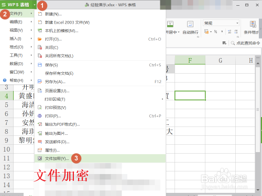Click the 打印预览(V) icon
262x196 pixels.
(x=40, y=108)
